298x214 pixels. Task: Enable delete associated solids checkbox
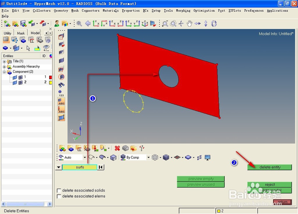(59, 190)
